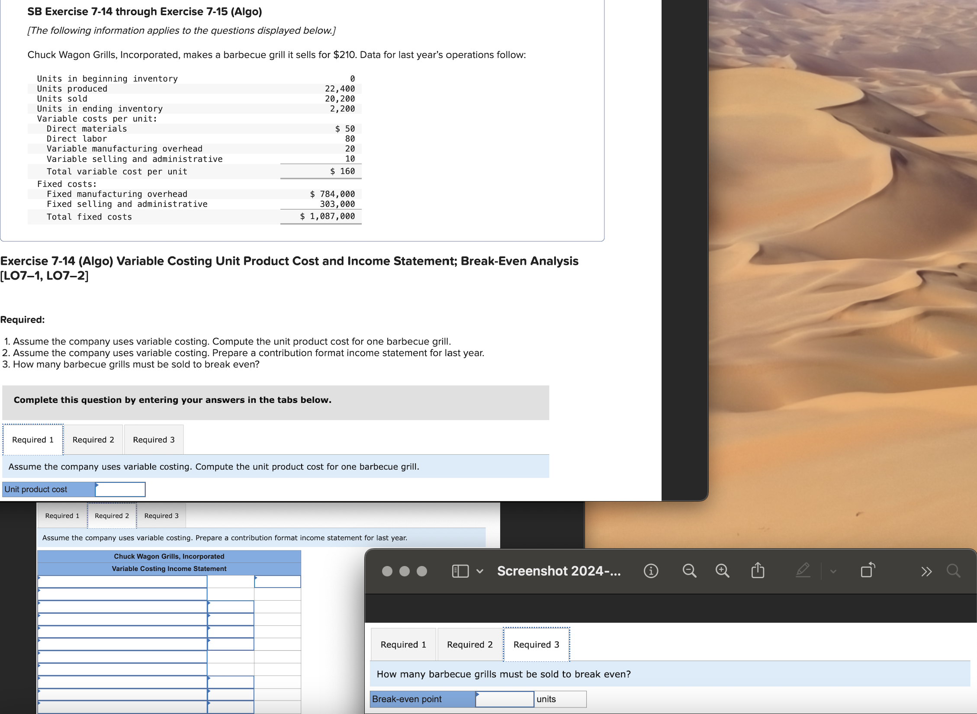This screenshot has width=977, height=714.
Task: Open the first income statement row dropdown
Action: pos(122,582)
